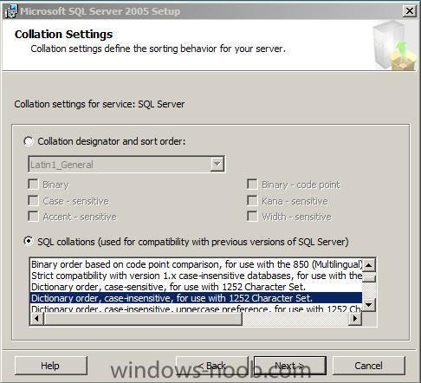Screen dimensions: 421x383
Task: Toggle Case - sensitive checkbox
Action: [x=33, y=200]
